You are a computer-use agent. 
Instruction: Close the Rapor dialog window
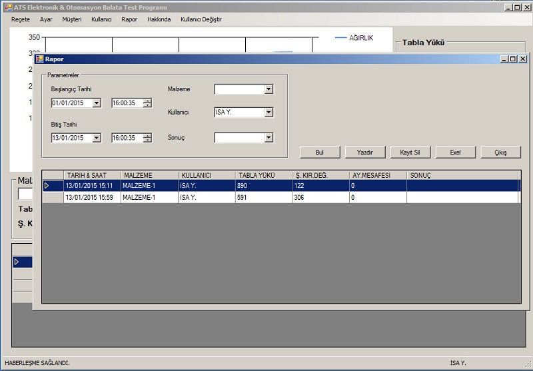coord(523,59)
